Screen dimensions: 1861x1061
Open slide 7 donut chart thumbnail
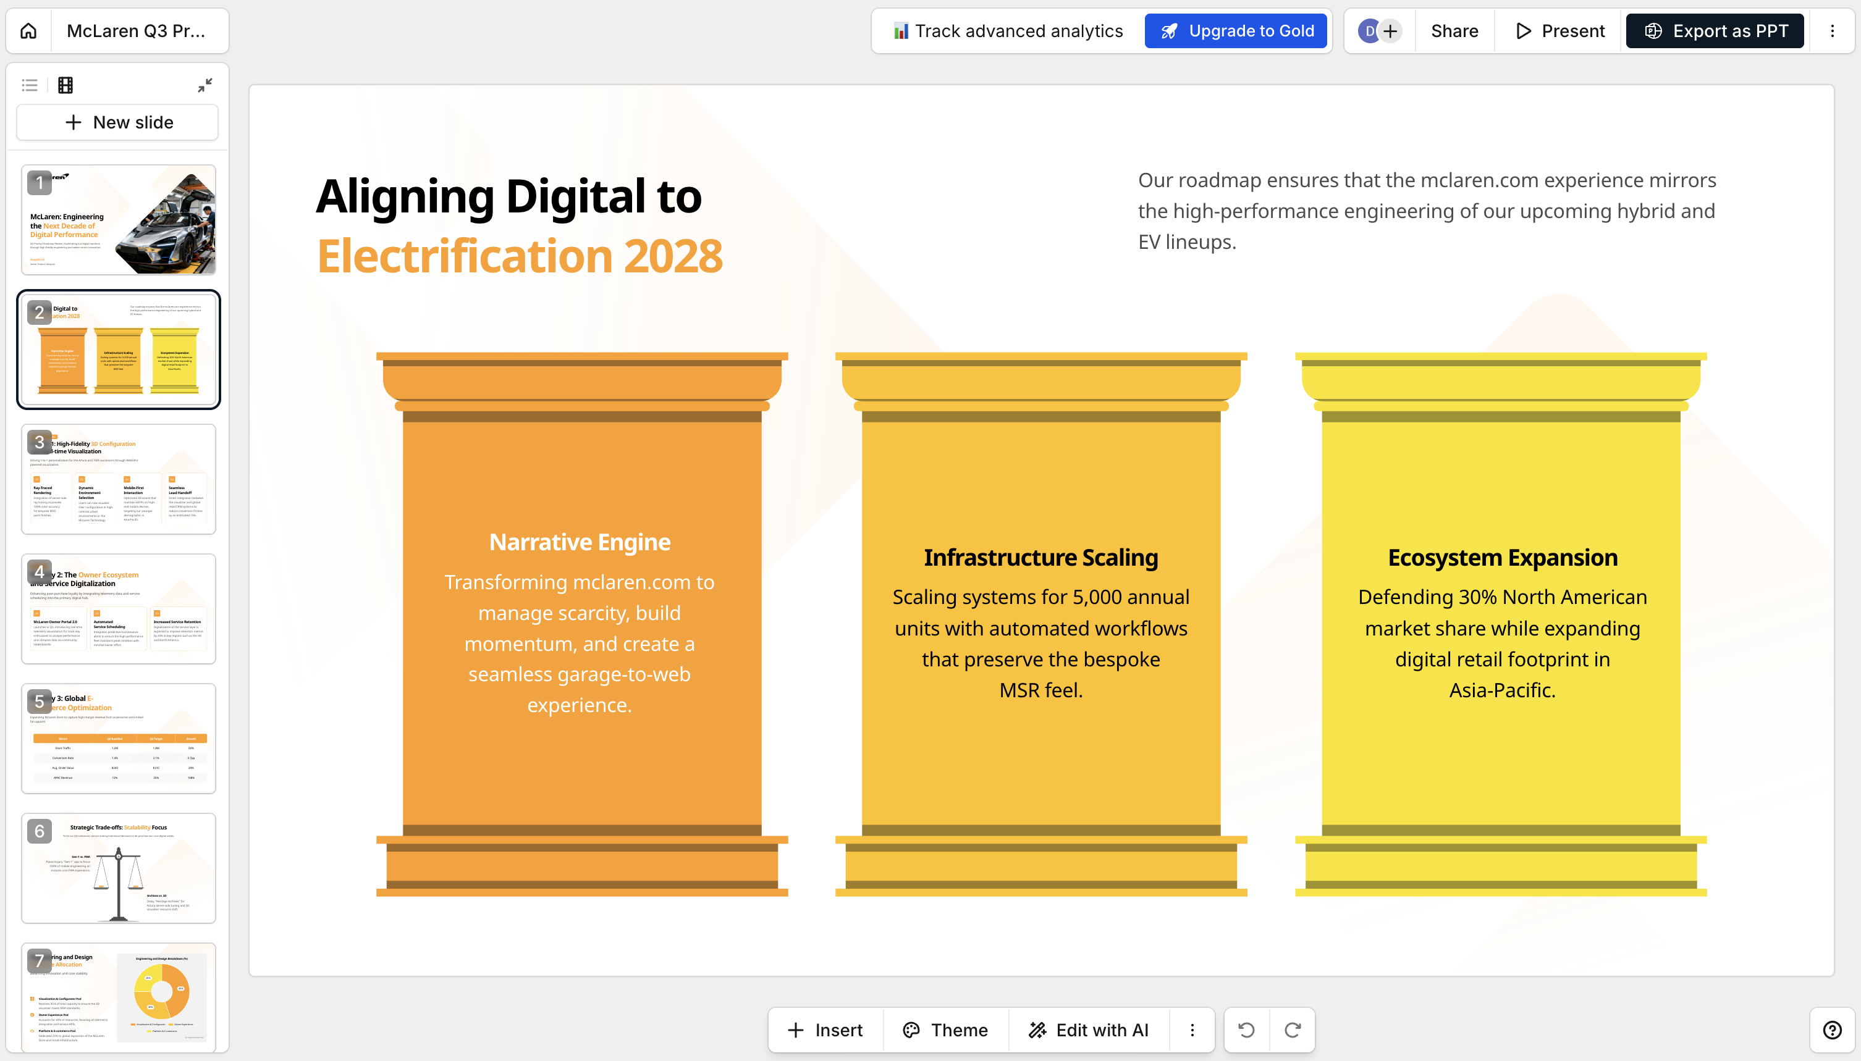(118, 997)
